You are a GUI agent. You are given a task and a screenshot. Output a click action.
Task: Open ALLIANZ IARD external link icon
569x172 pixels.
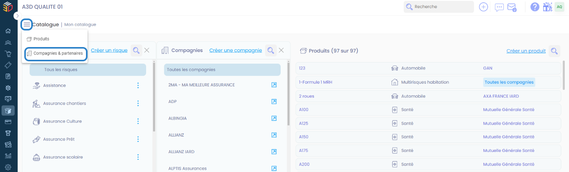[x=274, y=152]
